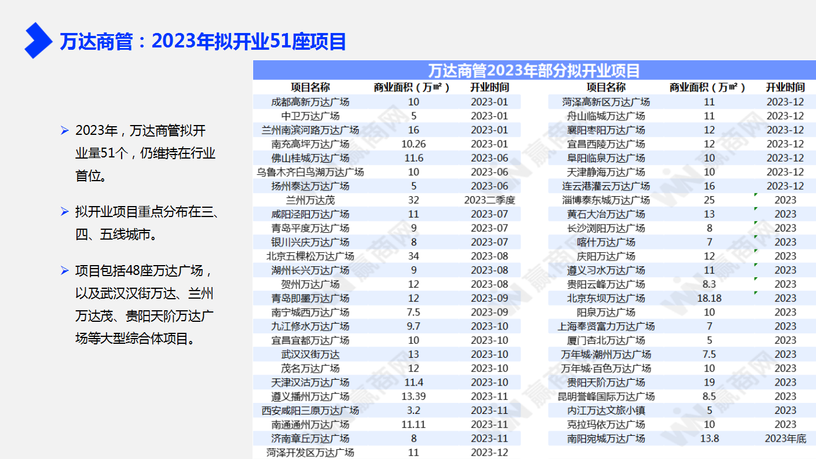Select cell 南充高坪万达广场
The height and width of the screenshot is (459, 816).
click(x=310, y=144)
